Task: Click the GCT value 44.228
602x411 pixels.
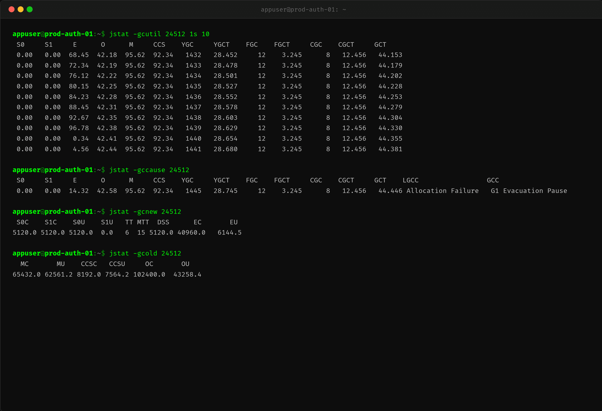Action: [x=390, y=86]
